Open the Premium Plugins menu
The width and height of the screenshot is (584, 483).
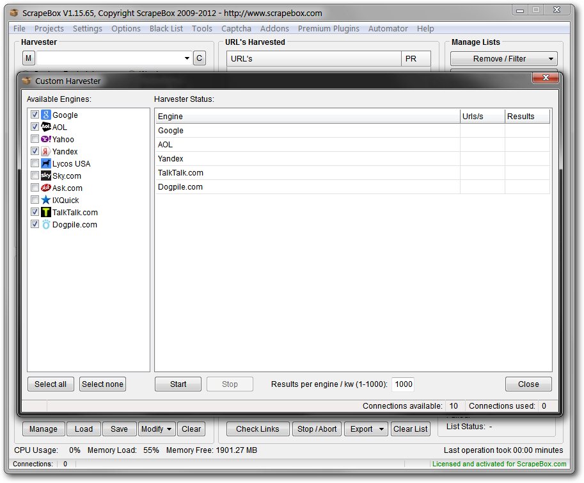pyautogui.click(x=328, y=29)
